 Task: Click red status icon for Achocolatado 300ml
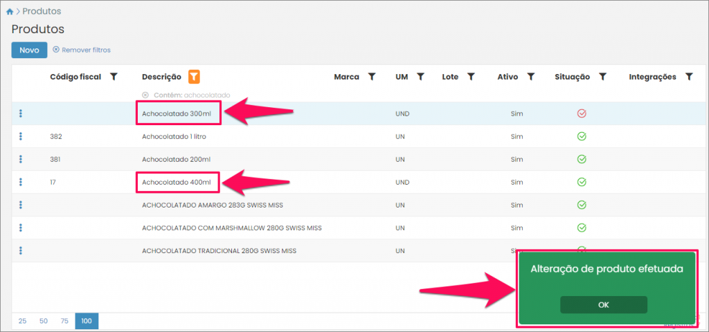tap(582, 113)
